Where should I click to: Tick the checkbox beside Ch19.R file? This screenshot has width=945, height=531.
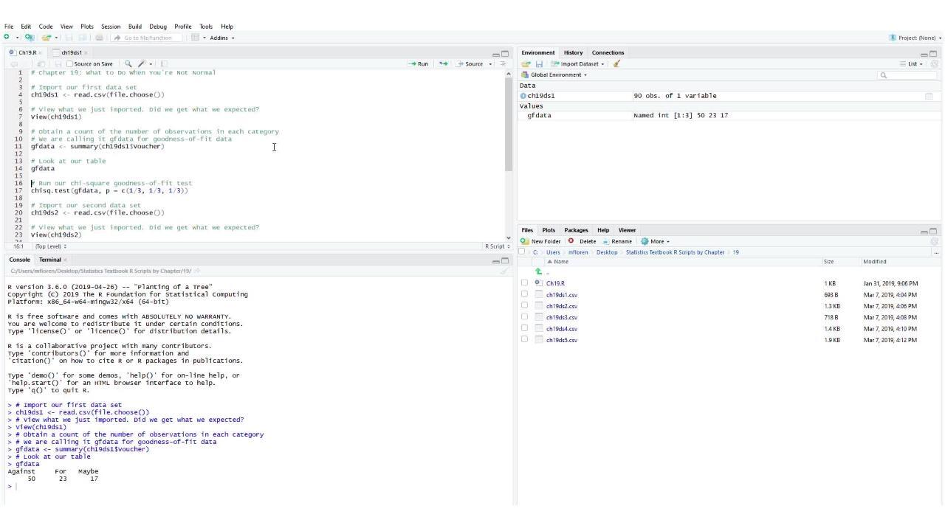tap(524, 283)
